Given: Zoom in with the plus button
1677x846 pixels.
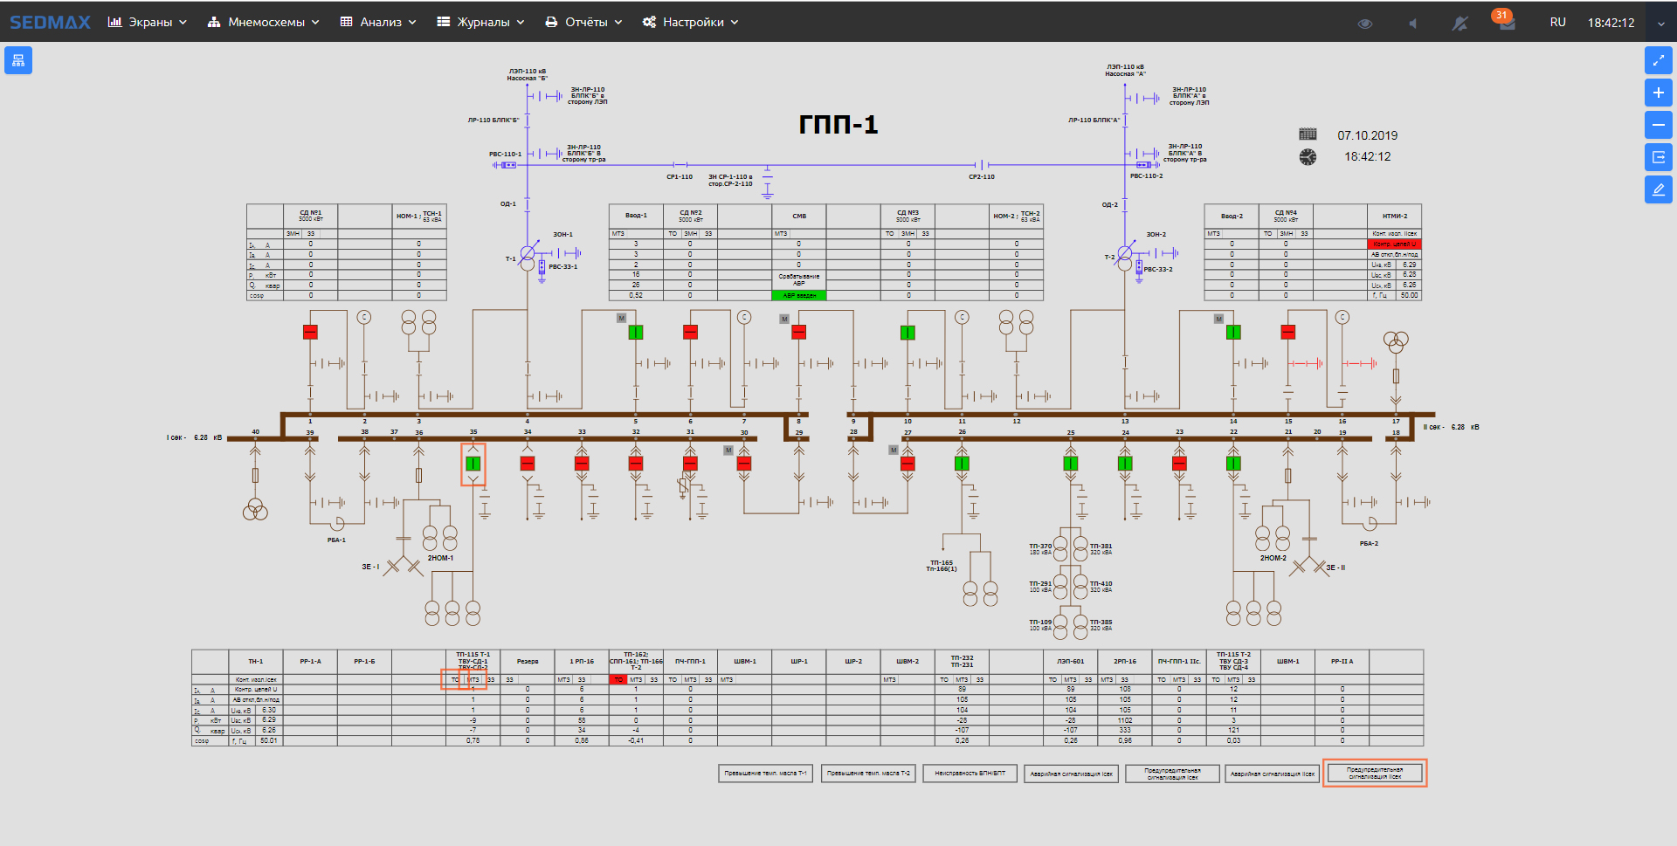Looking at the screenshot, I should tap(1658, 93).
